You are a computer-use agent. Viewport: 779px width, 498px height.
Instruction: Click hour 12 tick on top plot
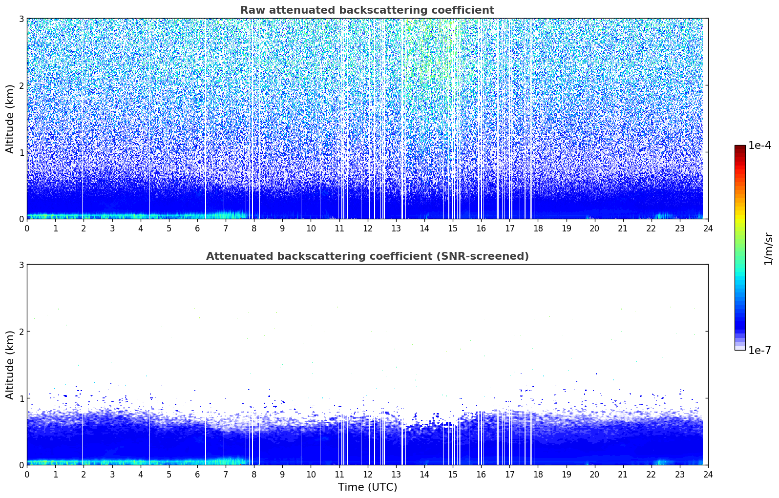pyautogui.click(x=367, y=228)
